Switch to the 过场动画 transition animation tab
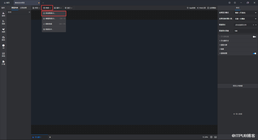 point(23,8)
